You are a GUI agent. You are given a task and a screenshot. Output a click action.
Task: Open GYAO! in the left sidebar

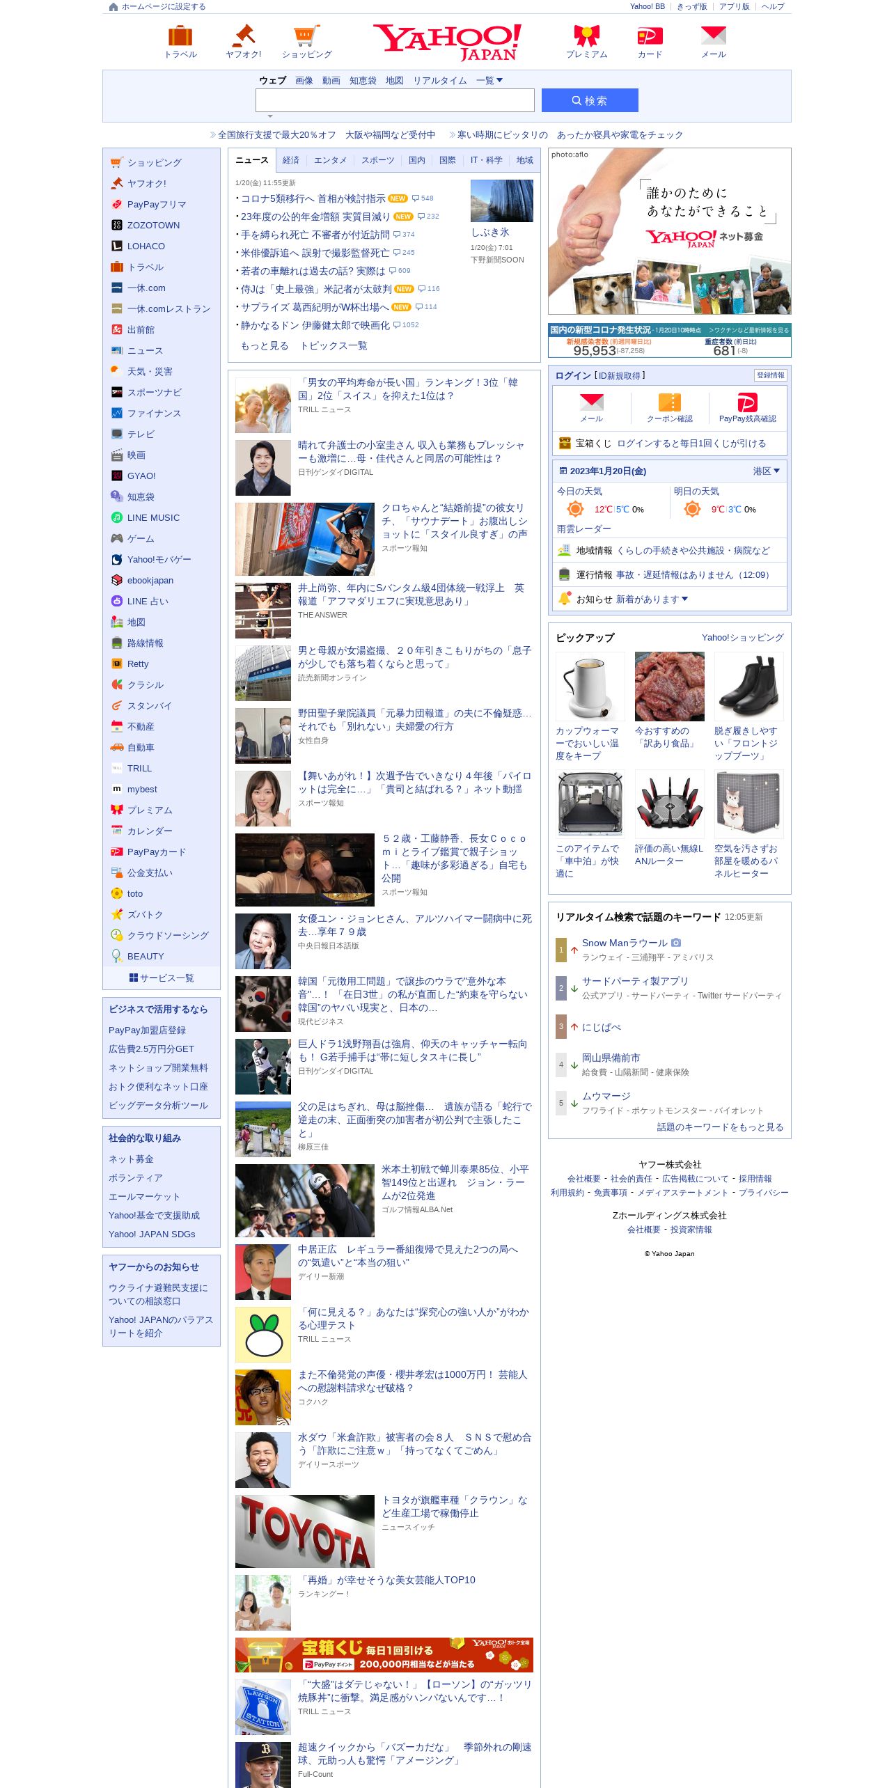tap(141, 476)
